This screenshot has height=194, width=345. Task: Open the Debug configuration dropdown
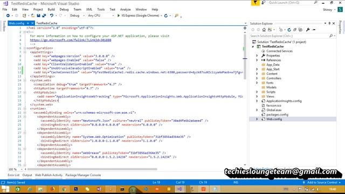(77, 16)
